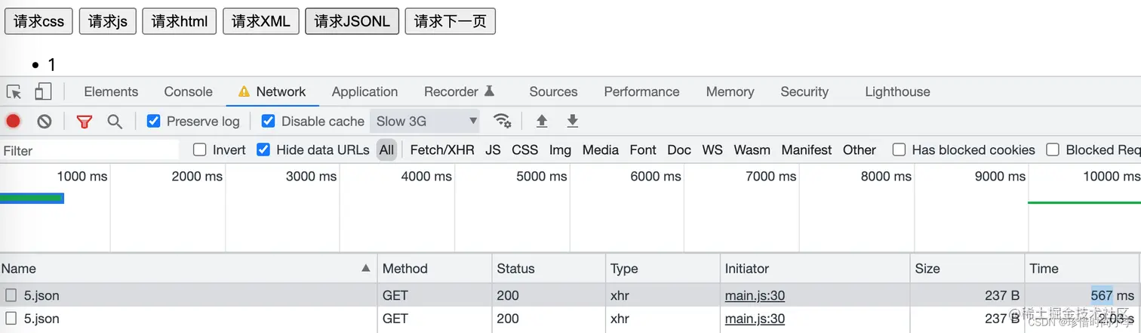The width and height of the screenshot is (1141, 333).
Task: Click the 请求下一页 button
Action: coord(451,21)
